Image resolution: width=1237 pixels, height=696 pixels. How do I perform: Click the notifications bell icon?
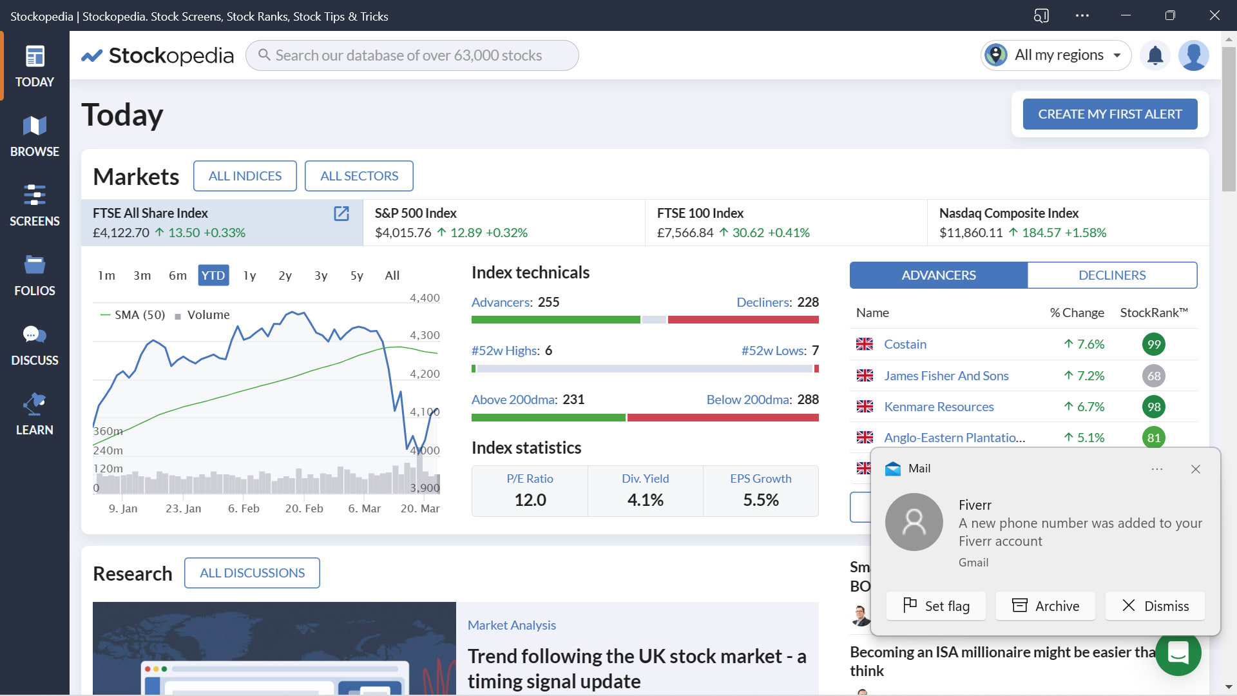pos(1155,55)
